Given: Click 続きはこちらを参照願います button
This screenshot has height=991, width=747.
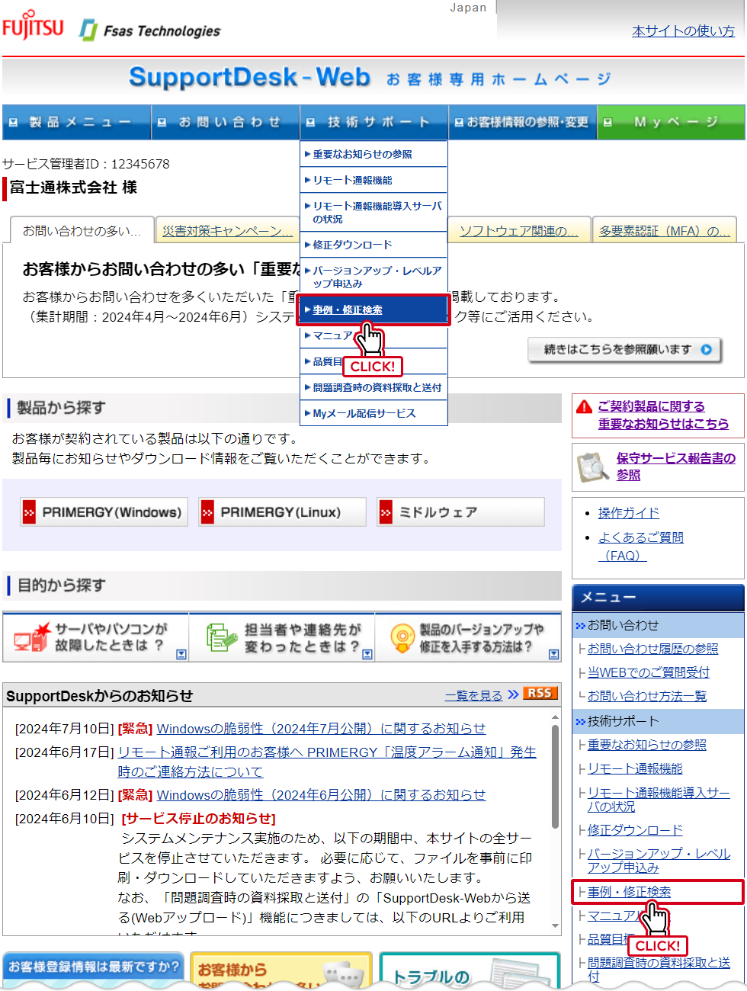Looking at the screenshot, I should [624, 349].
